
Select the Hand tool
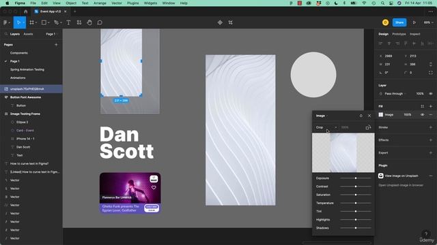[89, 22]
